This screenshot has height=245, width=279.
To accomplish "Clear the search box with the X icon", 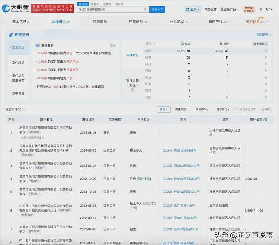I will 145,9.
